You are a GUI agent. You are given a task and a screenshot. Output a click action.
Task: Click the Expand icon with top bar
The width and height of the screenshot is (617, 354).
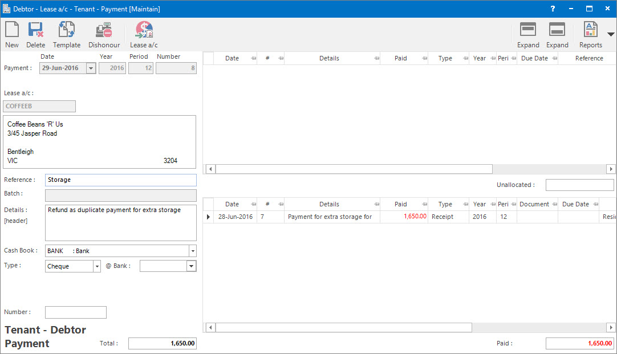pos(528,35)
